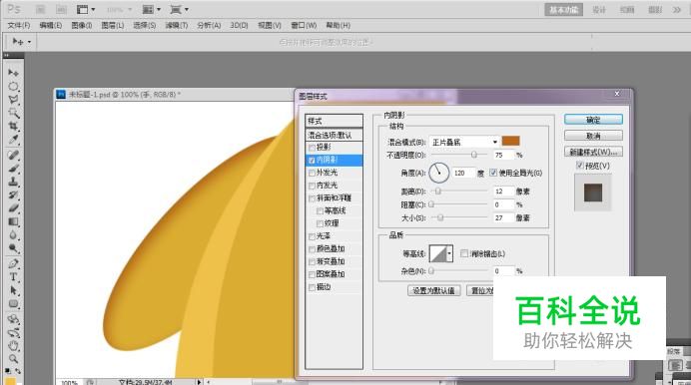Click the inner shadow color swatch
691x385 pixels.
pyautogui.click(x=510, y=141)
